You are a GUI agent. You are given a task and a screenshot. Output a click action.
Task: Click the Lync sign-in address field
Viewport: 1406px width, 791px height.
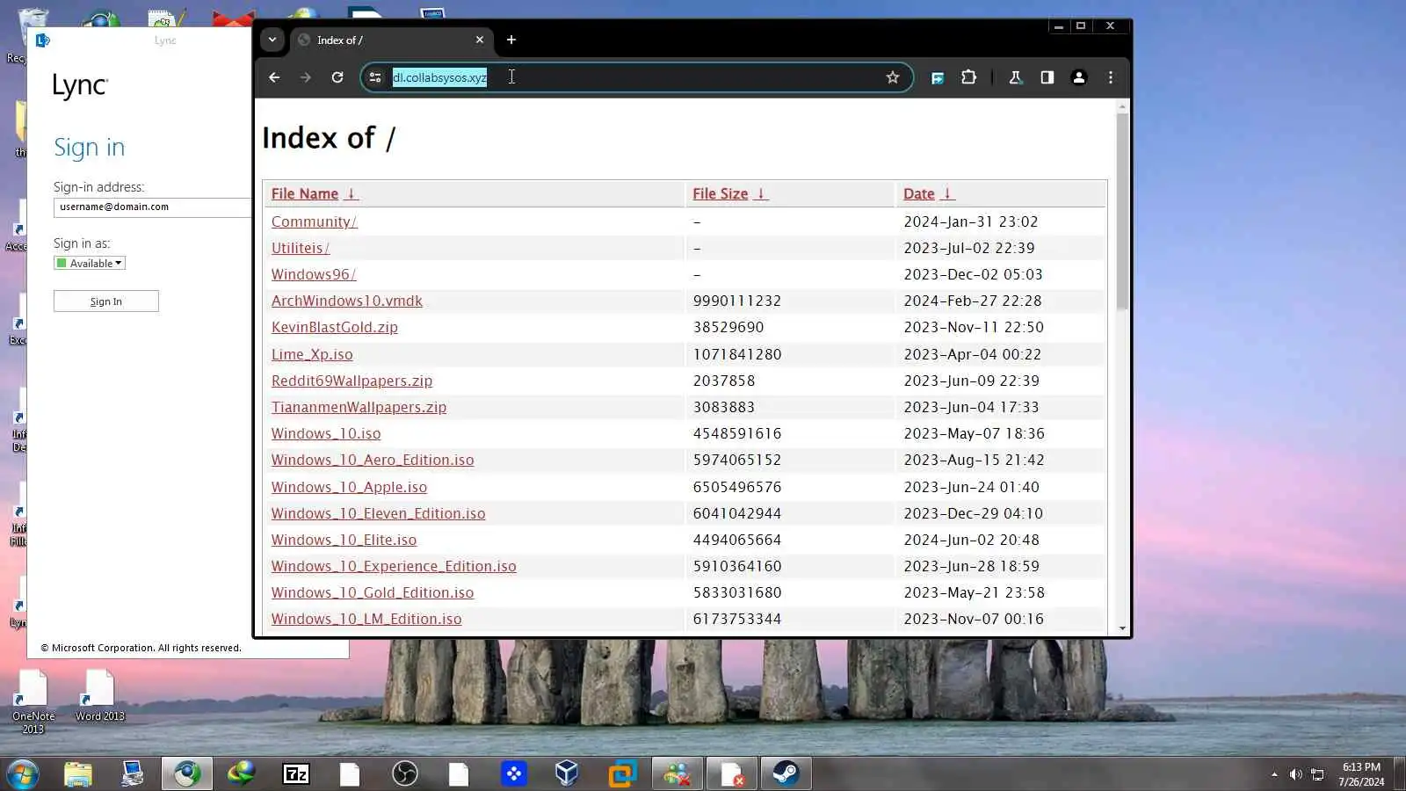click(x=152, y=207)
